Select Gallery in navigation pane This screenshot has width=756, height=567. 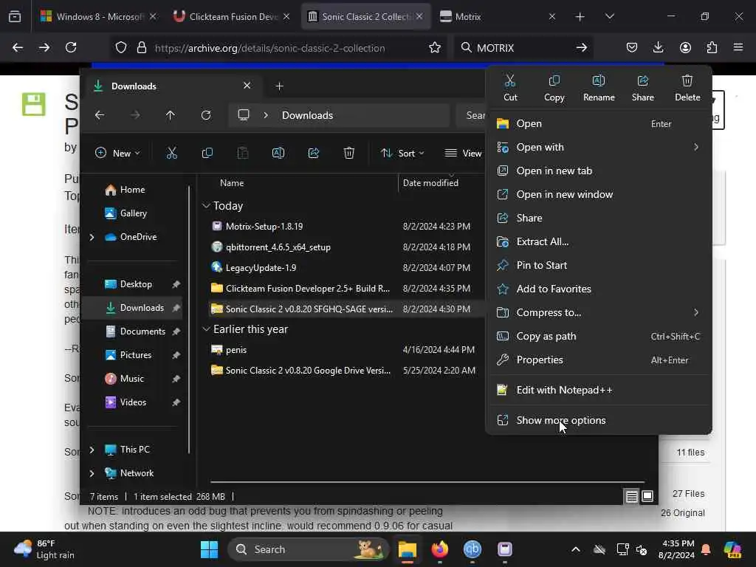click(126, 213)
